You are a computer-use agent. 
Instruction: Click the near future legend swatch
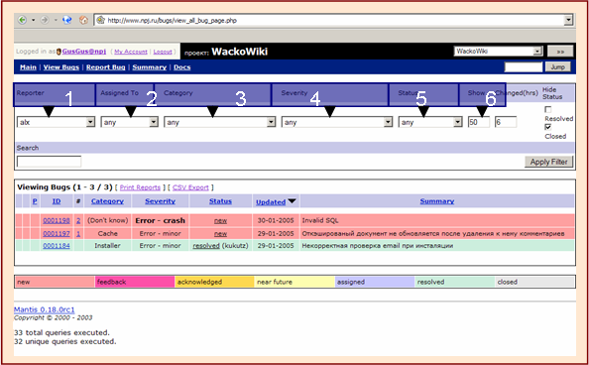(x=294, y=282)
